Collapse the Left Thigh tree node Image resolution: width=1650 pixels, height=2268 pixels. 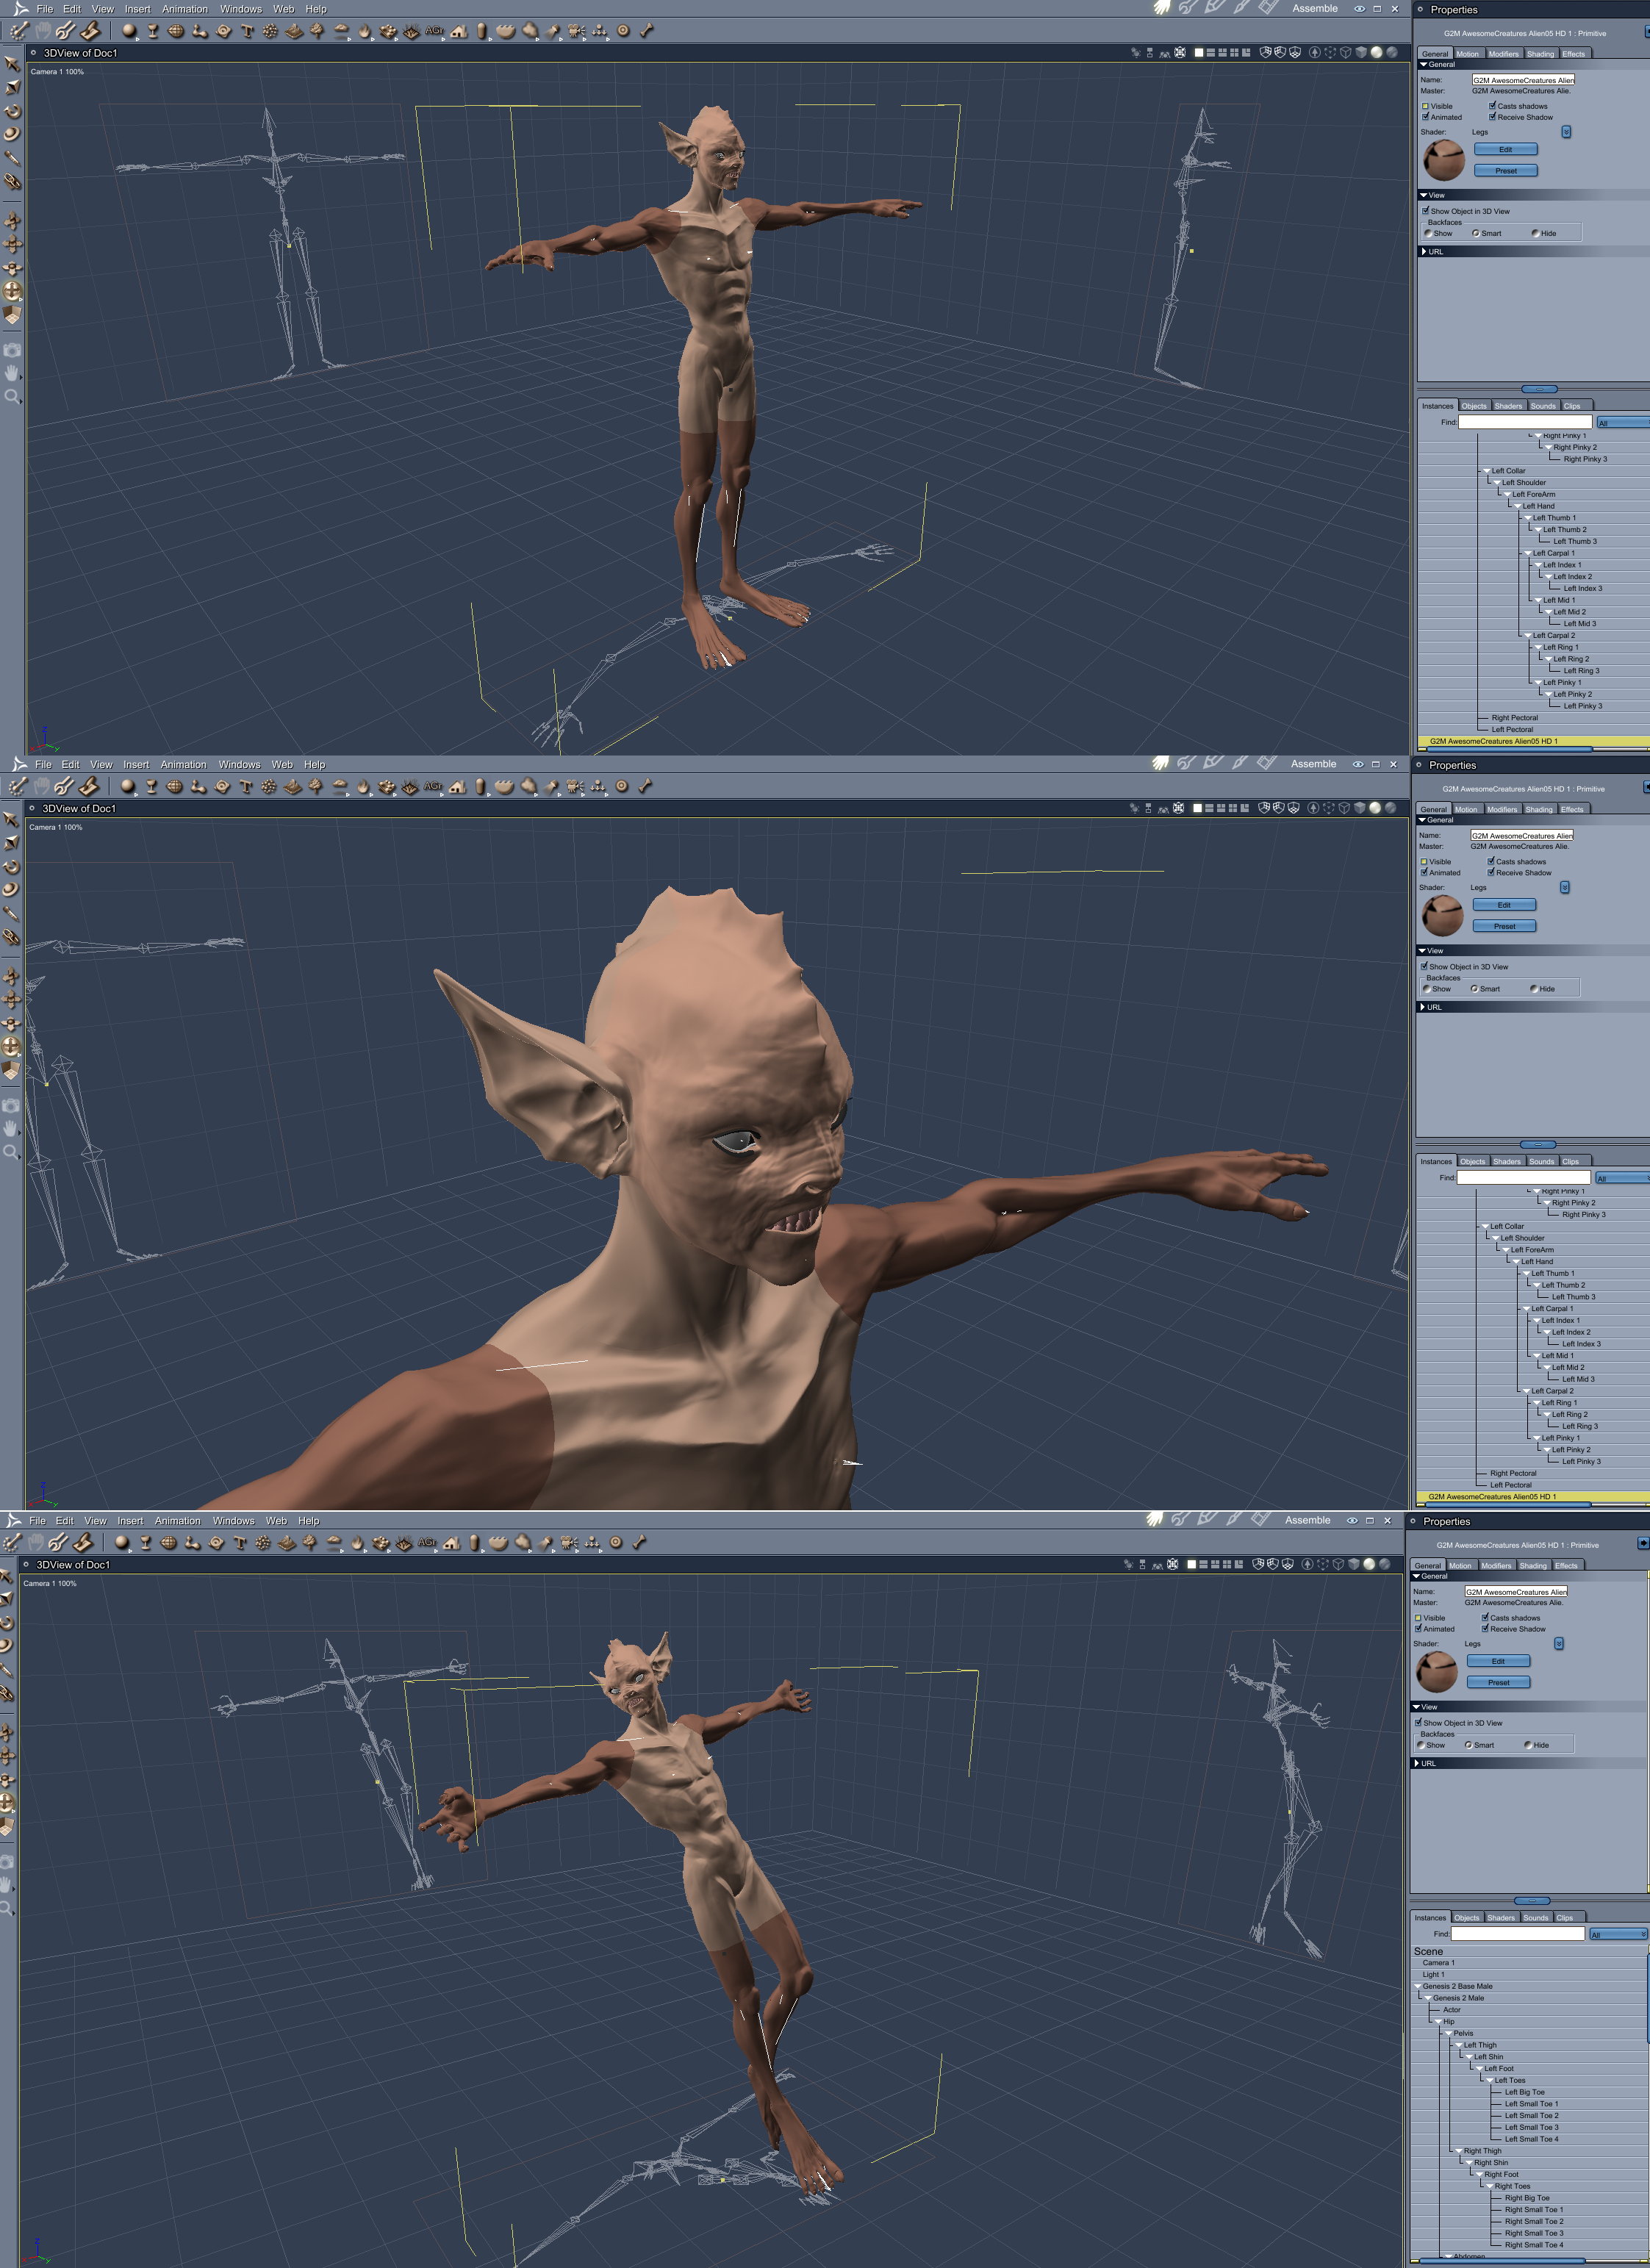click(1459, 2045)
